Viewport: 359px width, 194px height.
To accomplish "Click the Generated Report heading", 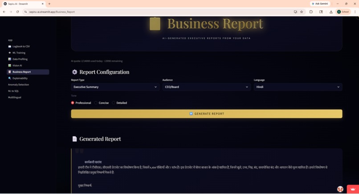I will coord(100,139).
